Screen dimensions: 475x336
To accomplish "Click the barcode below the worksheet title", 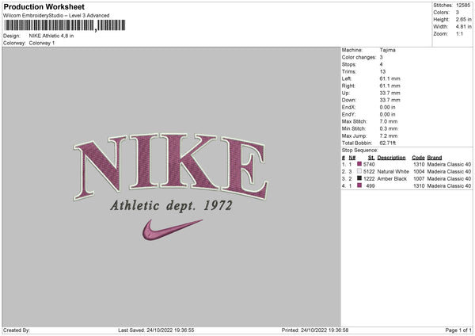I will coord(65,25).
